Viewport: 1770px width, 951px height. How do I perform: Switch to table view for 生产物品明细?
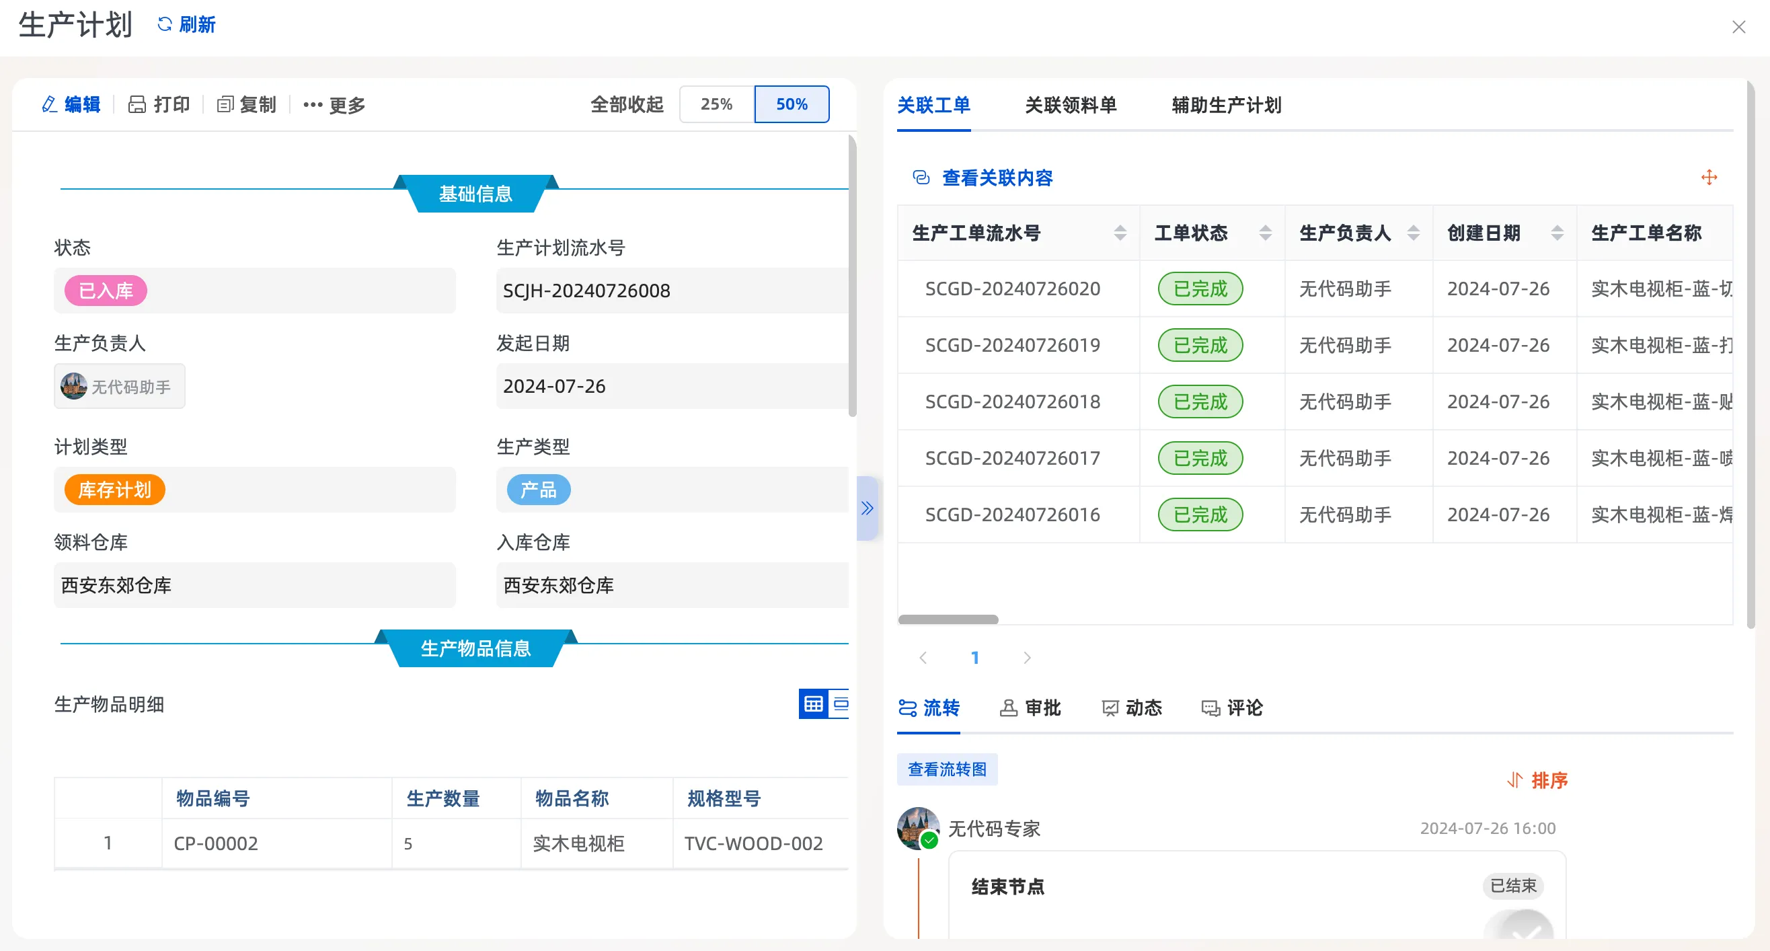pyautogui.click(x=814, y=703)
